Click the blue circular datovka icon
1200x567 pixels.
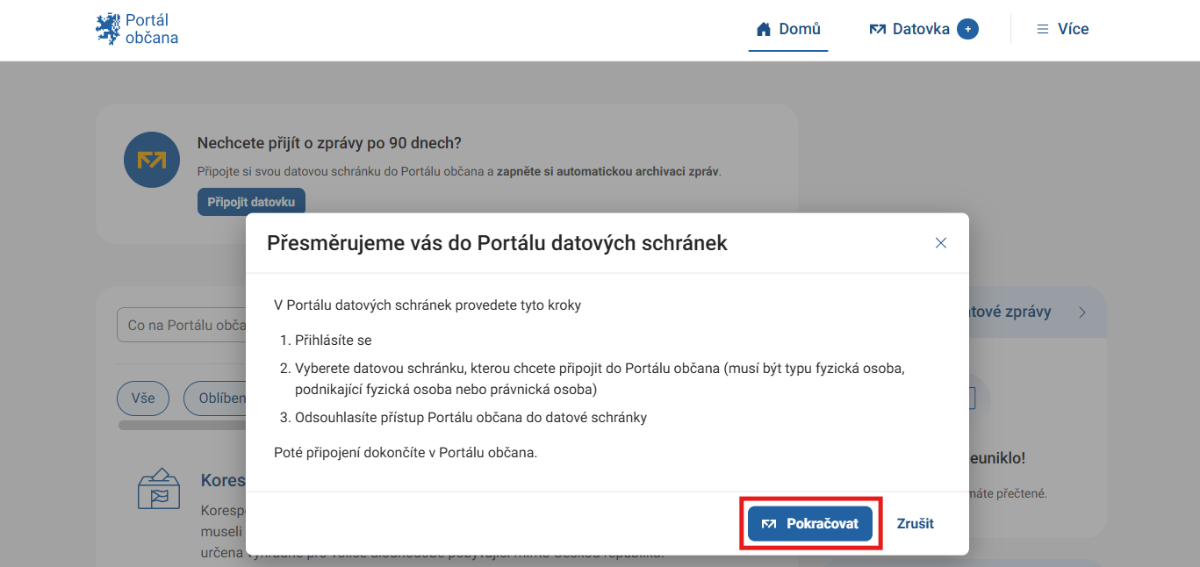(x=151, y=159)
